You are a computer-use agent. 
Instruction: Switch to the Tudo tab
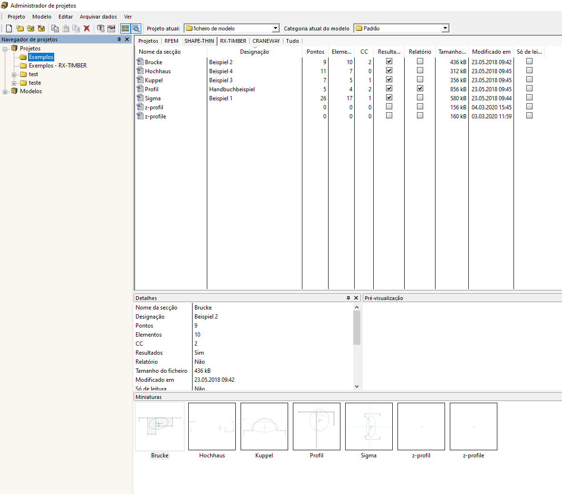tap(292, 41)
